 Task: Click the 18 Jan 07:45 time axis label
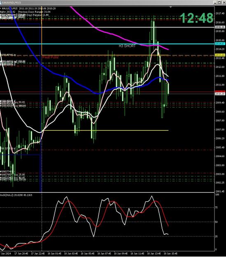(104, 253)
